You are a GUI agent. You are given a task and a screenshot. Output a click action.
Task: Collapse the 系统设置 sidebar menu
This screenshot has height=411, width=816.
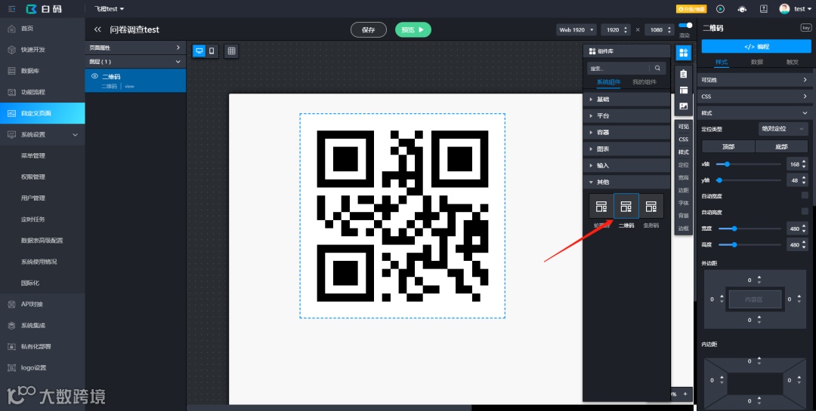click(42, 134)
